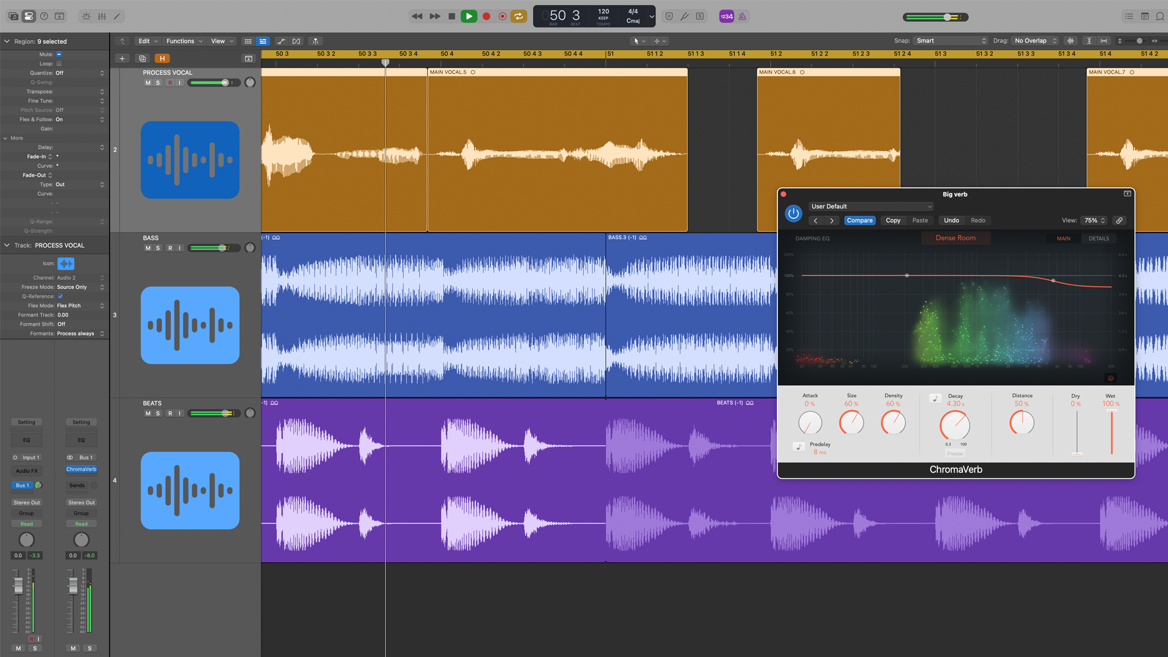The image size is (1168, 657).
Task: Toggle the Count-in 1234 button
Action: click(x=726, y=16)
